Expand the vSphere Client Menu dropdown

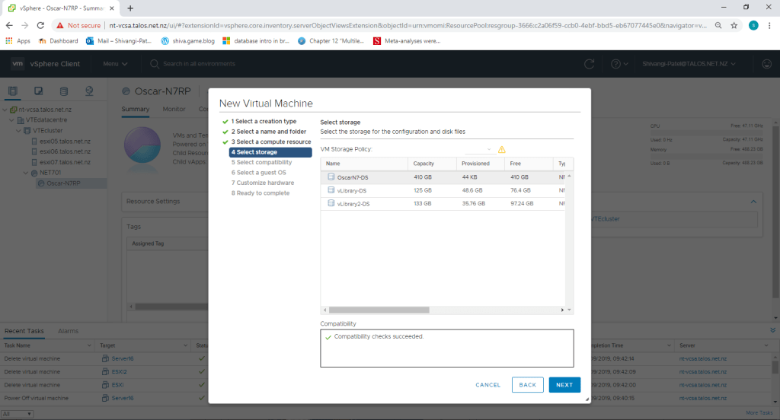click(115, 64)
